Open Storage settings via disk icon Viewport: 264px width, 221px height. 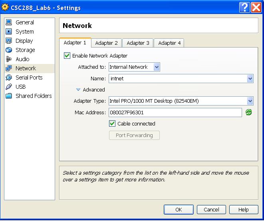point(9,50)
